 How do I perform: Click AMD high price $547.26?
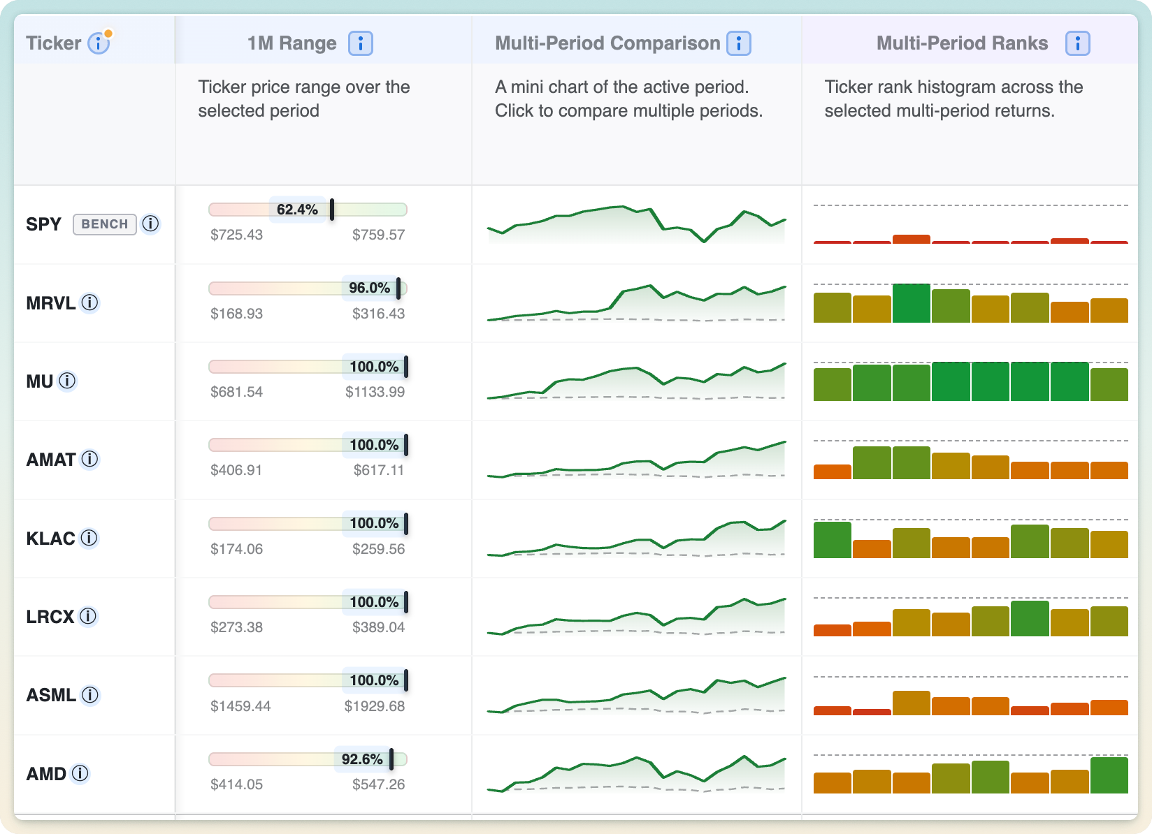[x=378, y=784]
